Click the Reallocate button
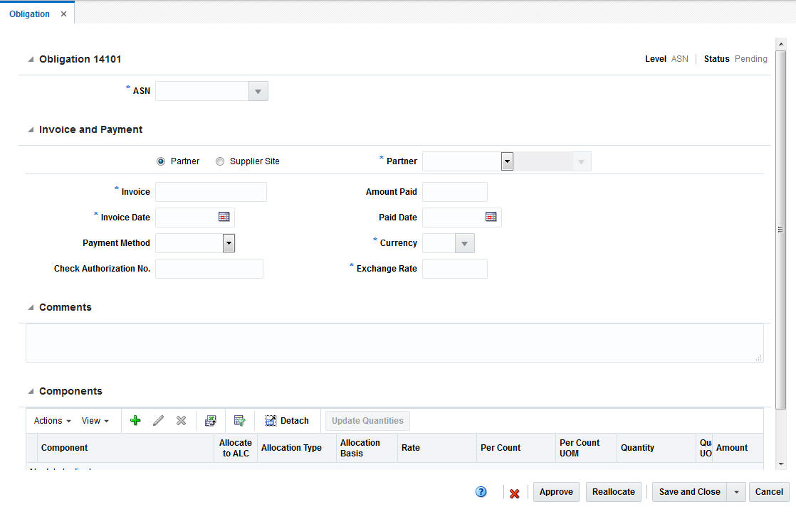This screenshot has width=796, height=514. 613,492
